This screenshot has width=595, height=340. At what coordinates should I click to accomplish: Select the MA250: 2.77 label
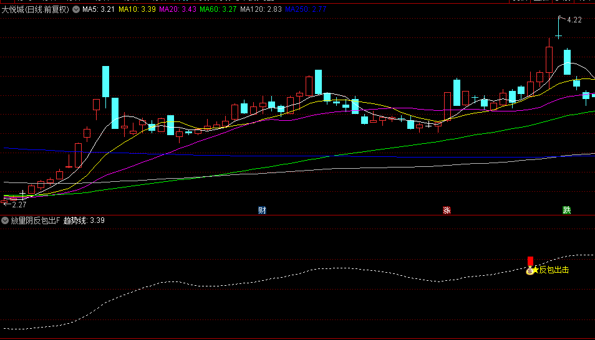(306, 9)
